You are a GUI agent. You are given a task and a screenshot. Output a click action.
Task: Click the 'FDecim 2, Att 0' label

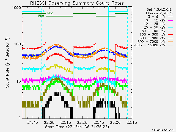pos(159,13)
